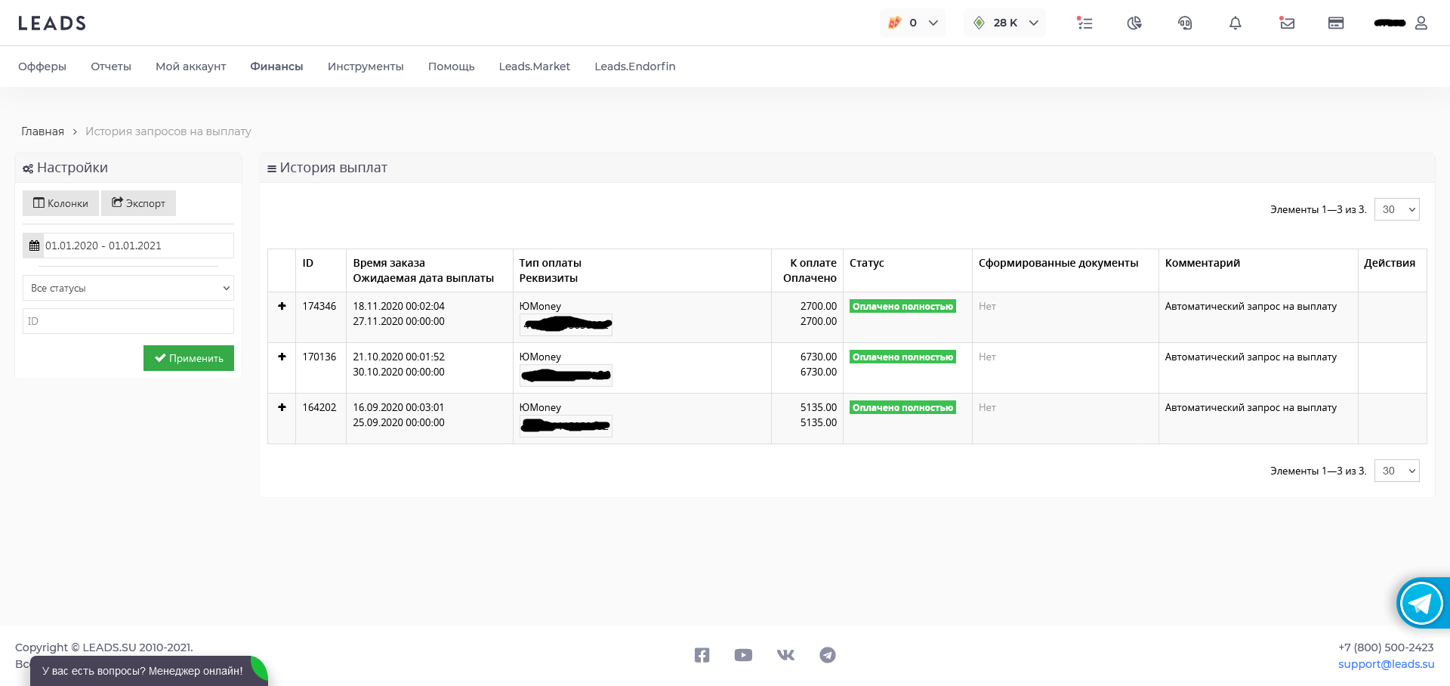
Task: Open support headset icon
Action: [1185, 23]
